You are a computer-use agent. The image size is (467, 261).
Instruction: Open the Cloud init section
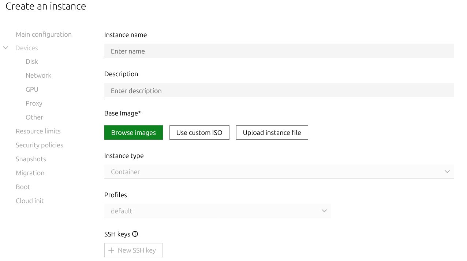click(30, 201)
